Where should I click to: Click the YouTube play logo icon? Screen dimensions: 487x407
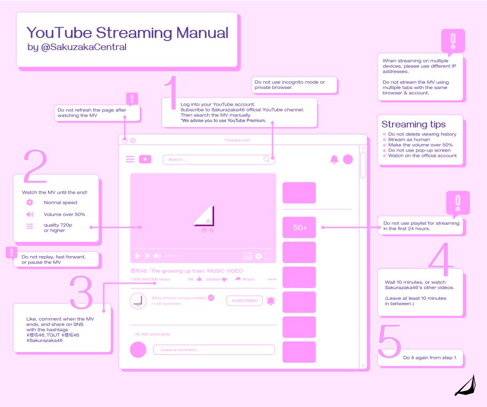(x=145, y=159)
